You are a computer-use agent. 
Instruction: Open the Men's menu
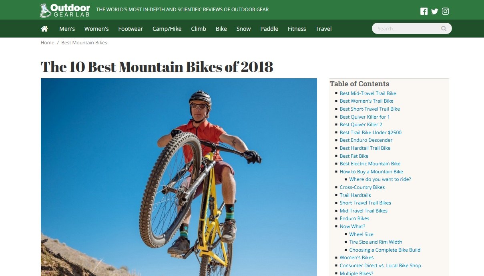[67, 29]
